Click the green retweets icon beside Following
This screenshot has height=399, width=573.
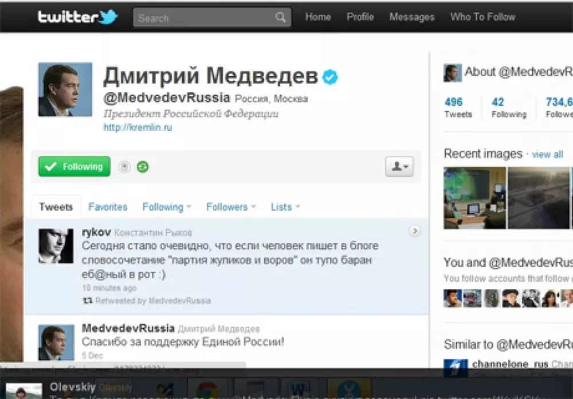click(143, 167)
